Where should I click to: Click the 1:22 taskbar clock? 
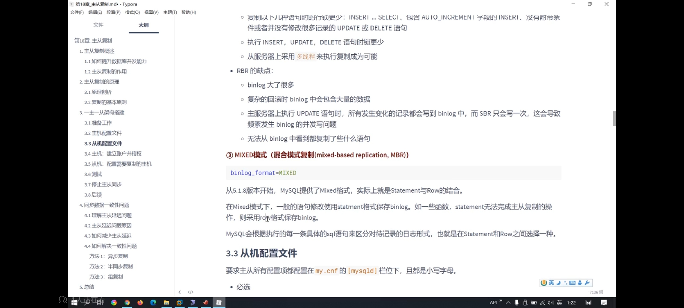coord(571,303)
